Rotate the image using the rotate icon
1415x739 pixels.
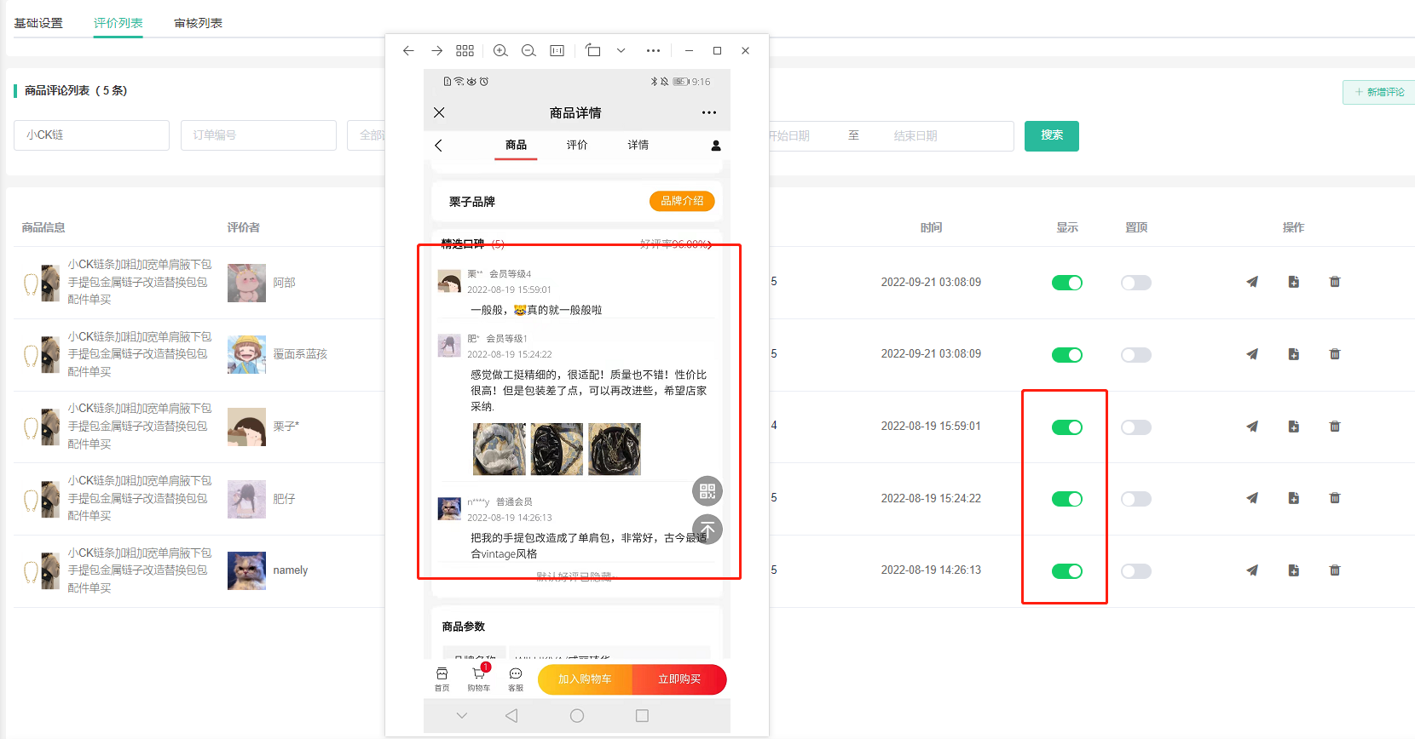[x=593, y=51]
